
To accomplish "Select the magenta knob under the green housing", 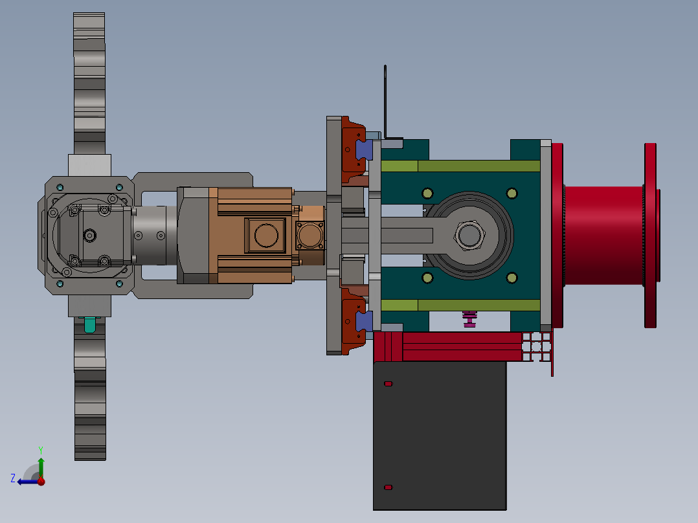I will click(x=469, y=320).
